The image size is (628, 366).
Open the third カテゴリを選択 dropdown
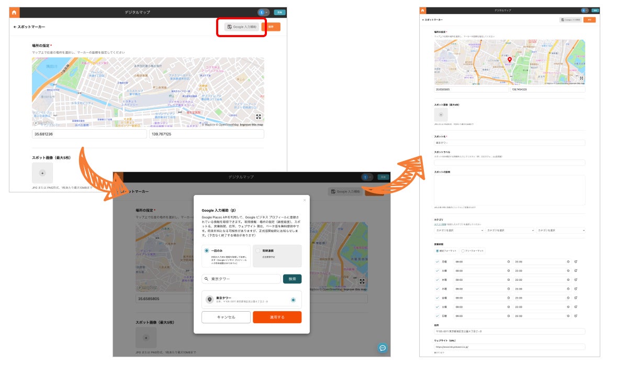coord(560,230)
